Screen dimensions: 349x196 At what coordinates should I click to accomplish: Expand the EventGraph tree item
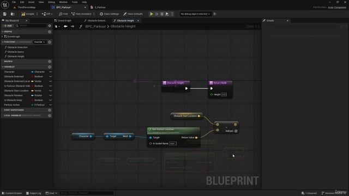click(x=2, y=36)
